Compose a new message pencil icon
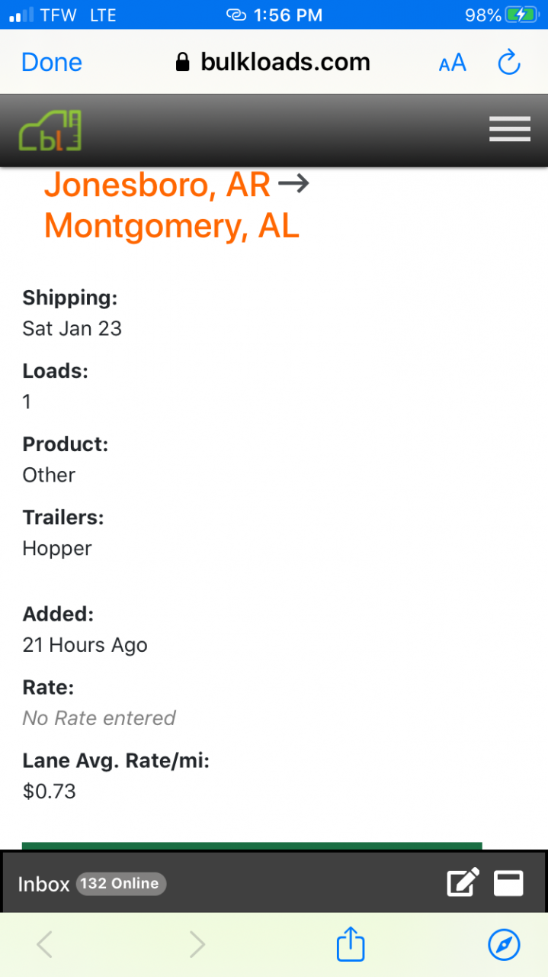The height and width of the screenshot is (977, 548). pyautogui.click(x=463, y=882)
